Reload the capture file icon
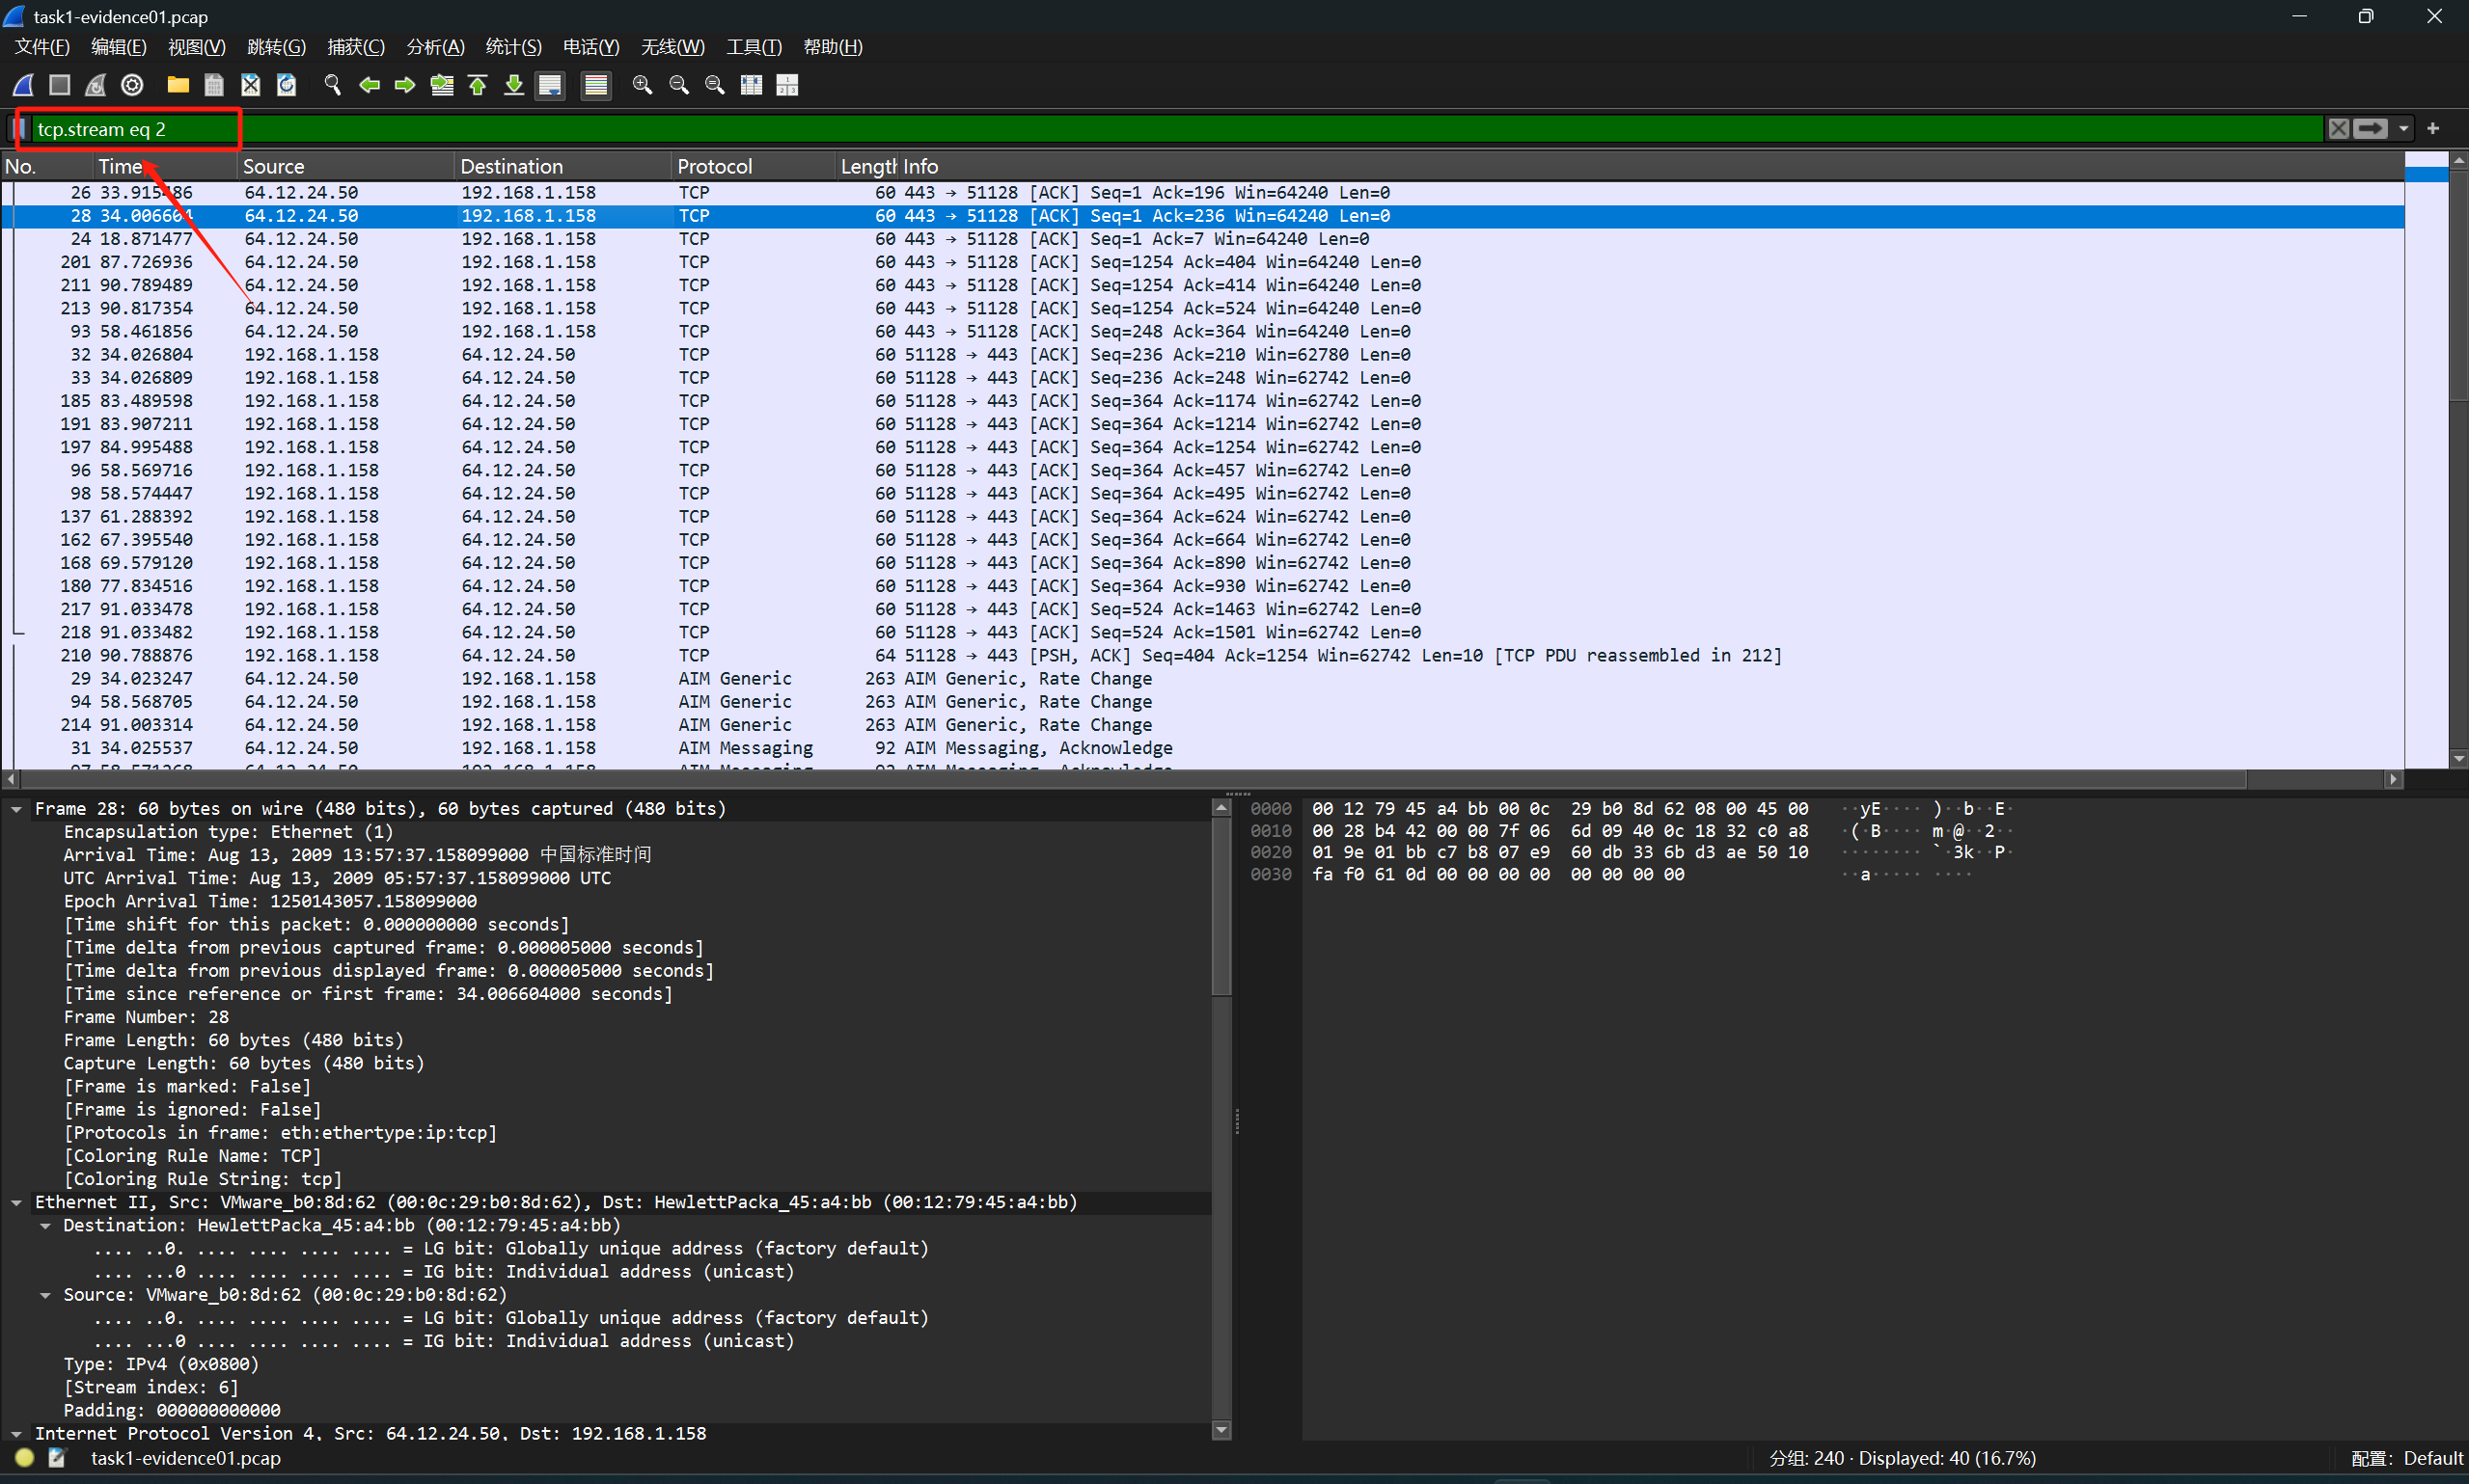This screenshot has width=2469, height=1484. tap(288, 86)
